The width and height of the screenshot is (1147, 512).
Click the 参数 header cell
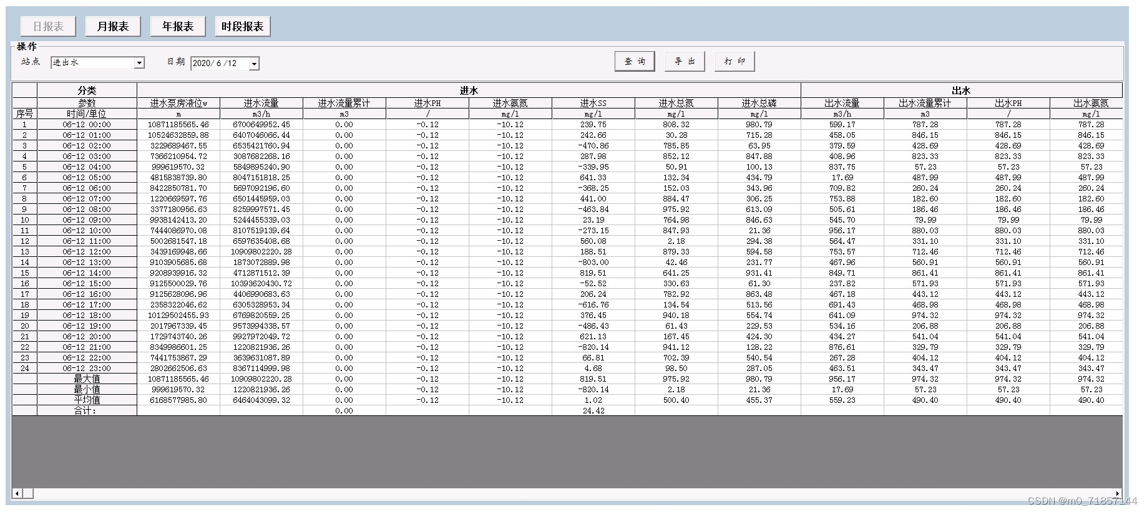point(87,103)
